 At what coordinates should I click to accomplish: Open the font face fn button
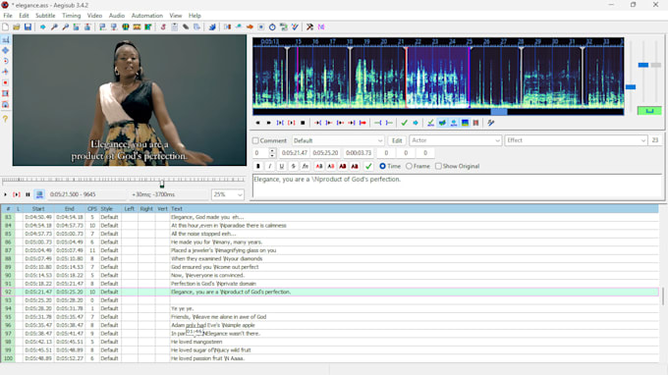[x=306, y=166]
